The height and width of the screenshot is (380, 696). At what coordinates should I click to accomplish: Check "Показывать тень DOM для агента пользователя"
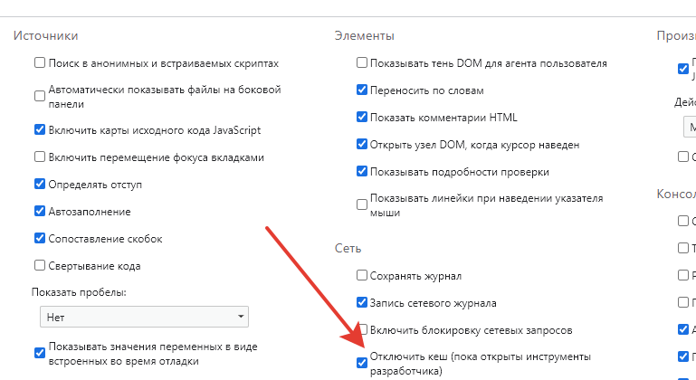(x=362, y=63)
